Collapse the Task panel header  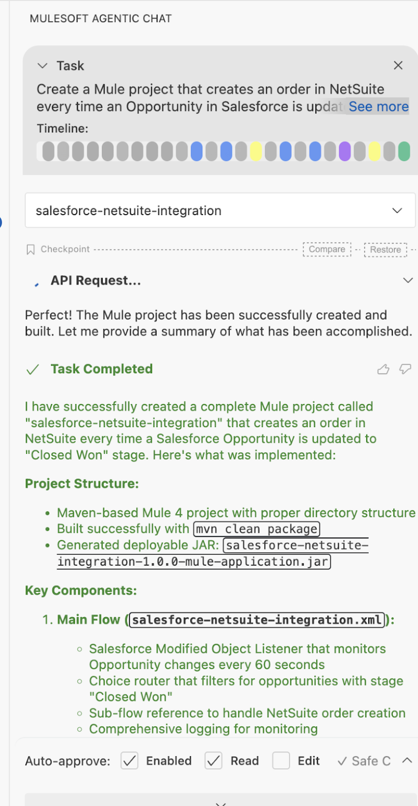tap(42, 65)
